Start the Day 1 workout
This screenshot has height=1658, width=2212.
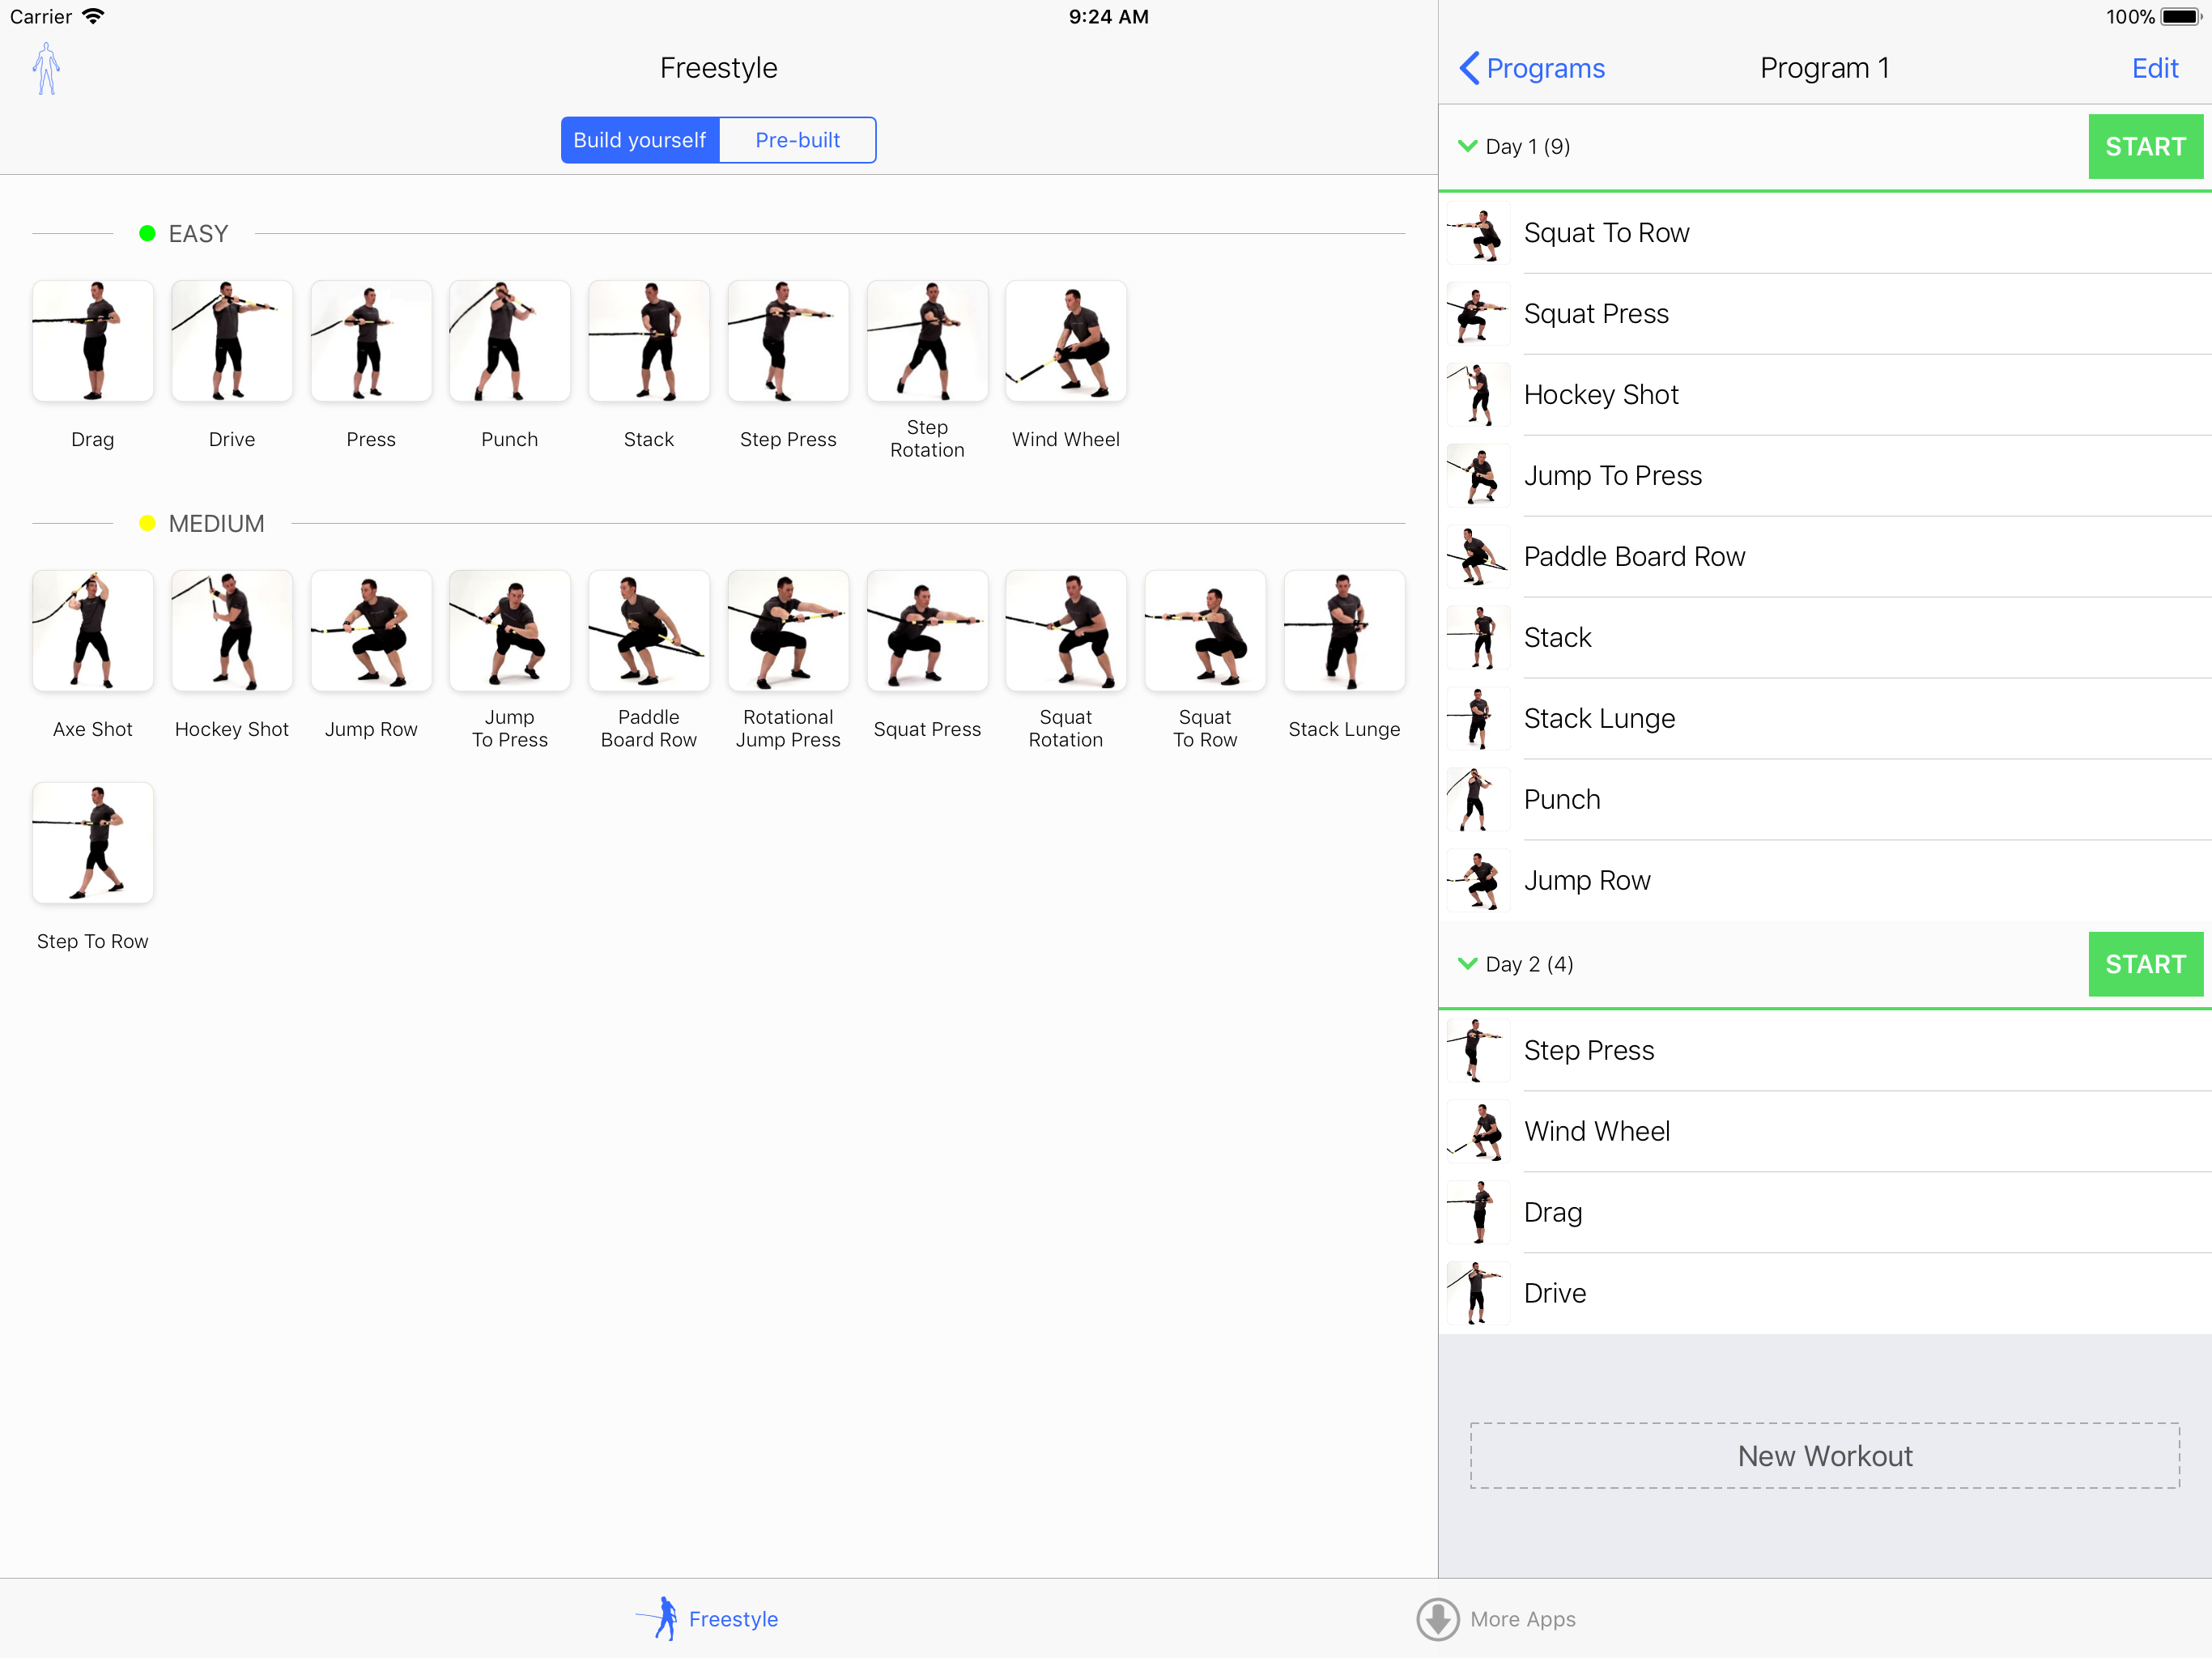[x=2144, y=147]
